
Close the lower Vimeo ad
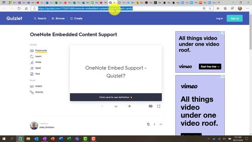pos(223,77)
